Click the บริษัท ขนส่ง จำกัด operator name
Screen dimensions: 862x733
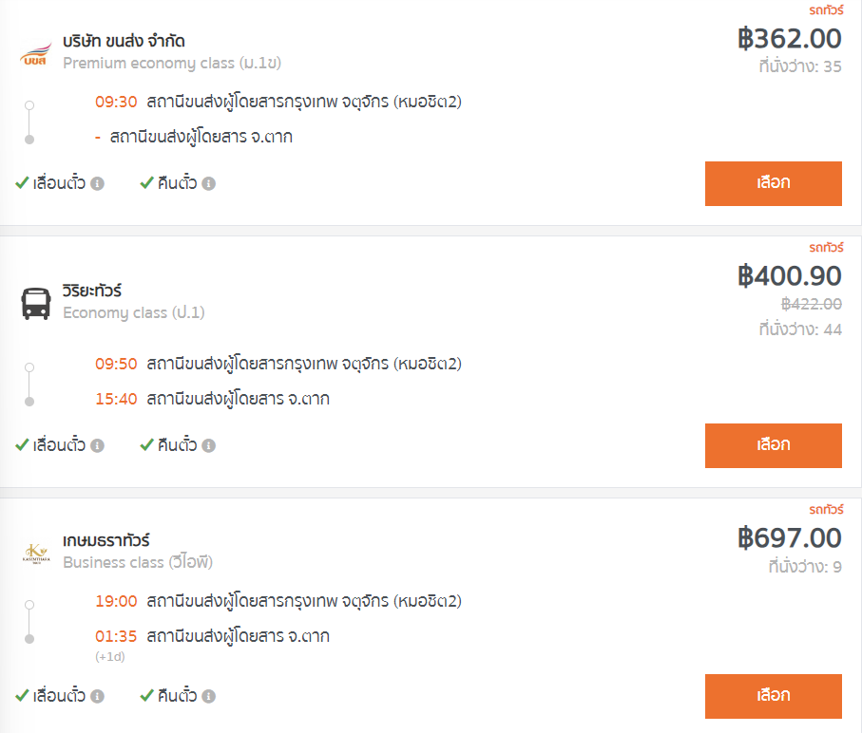pyautogui.click(x=124, y=41)
